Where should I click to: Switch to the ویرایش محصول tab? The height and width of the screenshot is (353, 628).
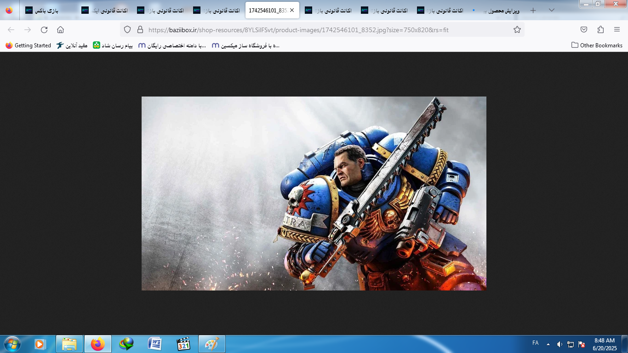[x=496, y=10]
